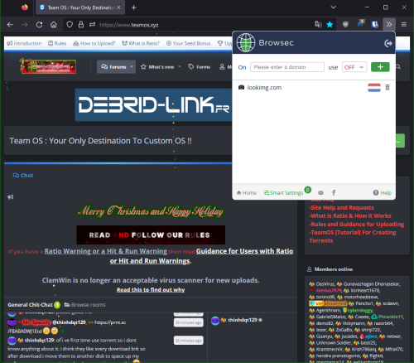Image resolution: width=414 pixels, height=363 pixels.
Task: List all tabs with the dropdown arrow
Action: [x=334, y=7]
